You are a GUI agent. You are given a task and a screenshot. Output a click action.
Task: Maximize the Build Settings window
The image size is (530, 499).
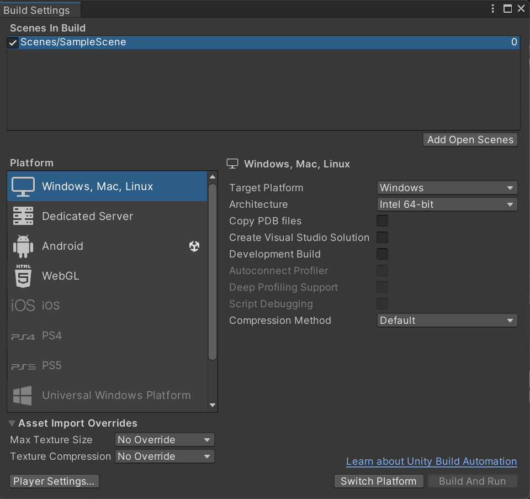coord(507,8)
